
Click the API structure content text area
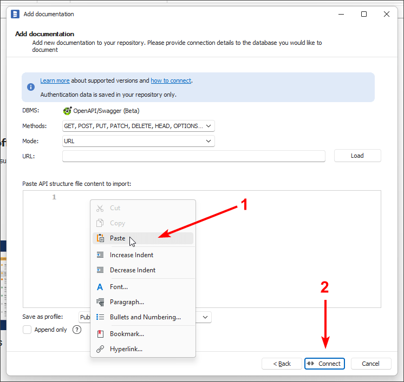(x=202, y=249)
